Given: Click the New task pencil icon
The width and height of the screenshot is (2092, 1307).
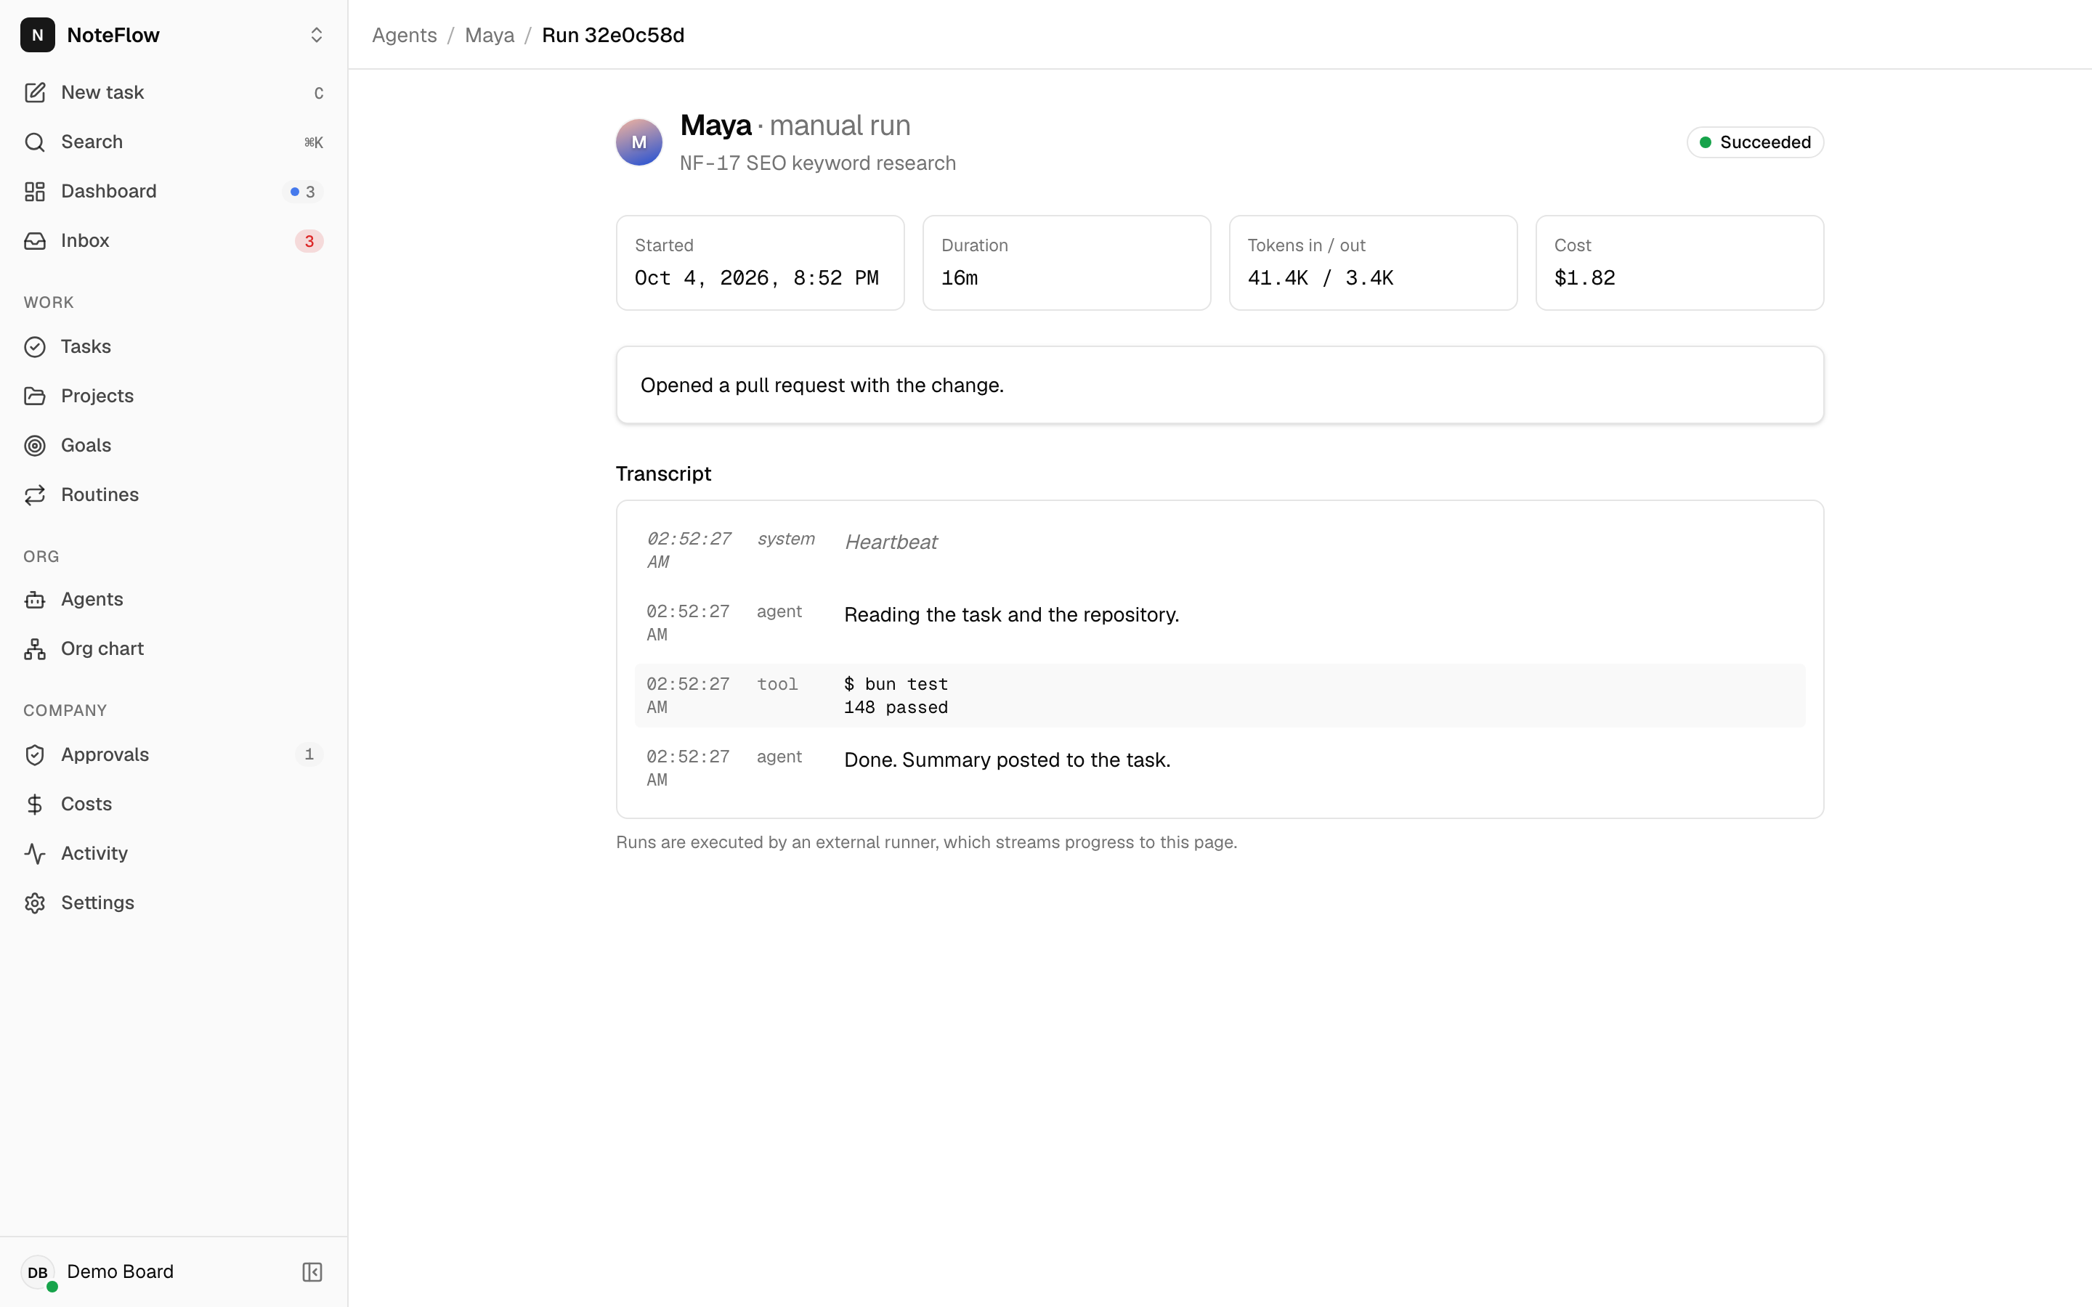Looking at the screenshot, I should click(x=35, y=92).
